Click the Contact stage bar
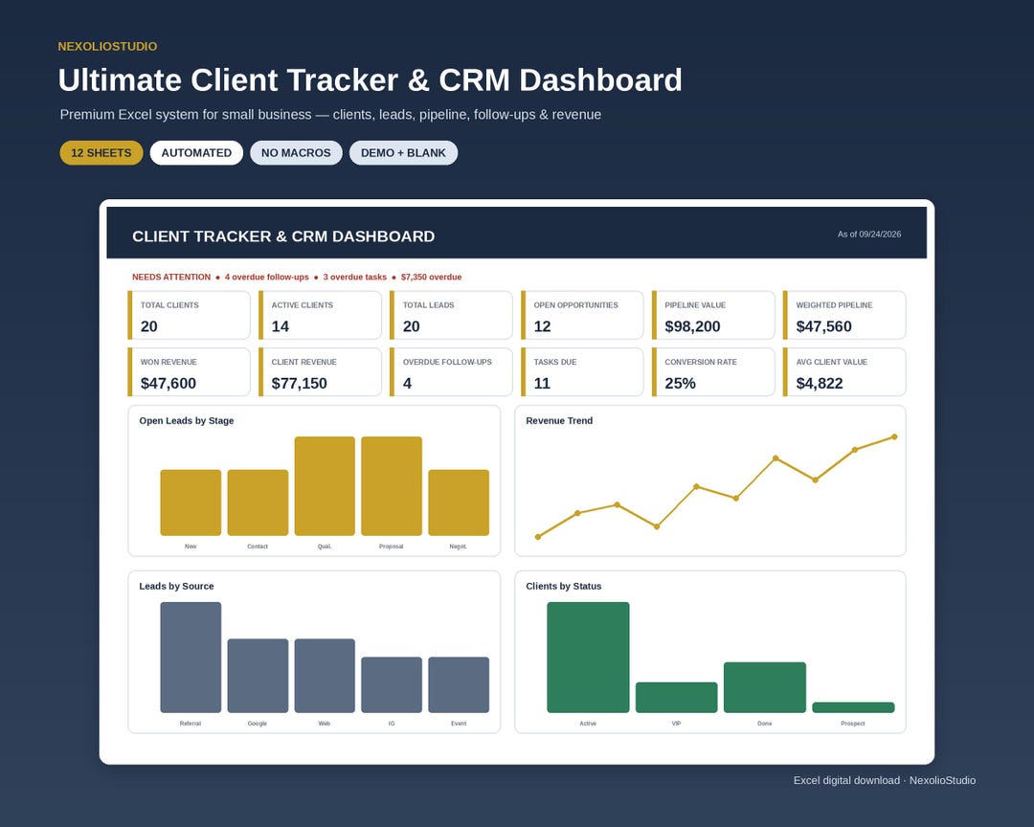This screenshot has width=1034, height=827. pos(258,503)
